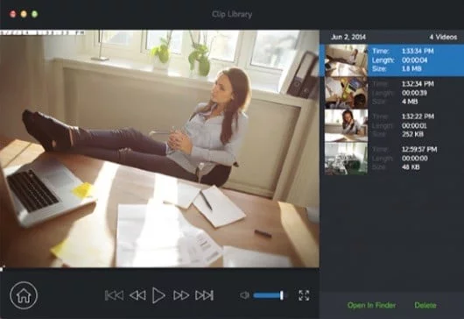464x319 pixels.
Task: Fast forward the current clip
Action: click(x=181, y=295)
